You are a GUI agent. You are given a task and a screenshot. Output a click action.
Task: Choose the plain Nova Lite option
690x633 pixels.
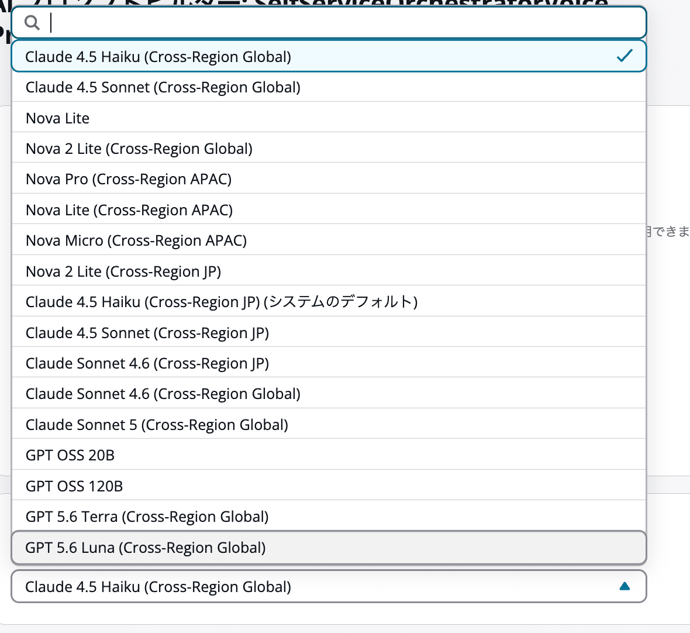[329, 118]
